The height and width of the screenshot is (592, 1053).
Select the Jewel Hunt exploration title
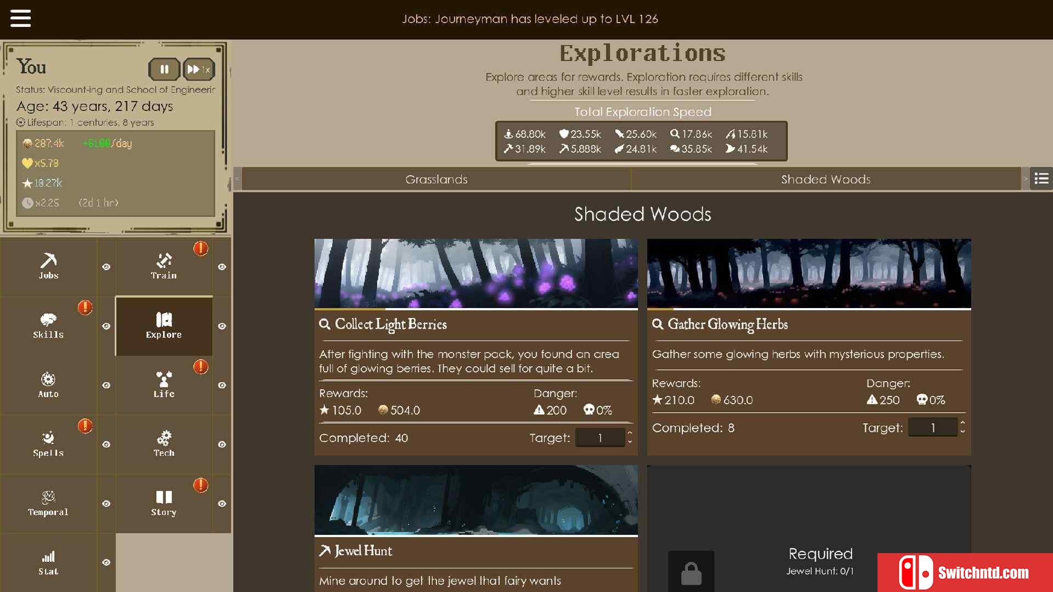tap(363, 551)
